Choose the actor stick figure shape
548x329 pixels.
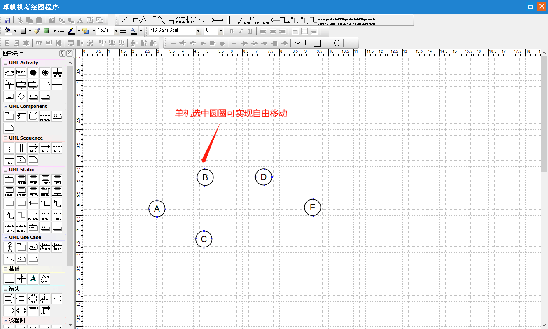pos(9,247)
